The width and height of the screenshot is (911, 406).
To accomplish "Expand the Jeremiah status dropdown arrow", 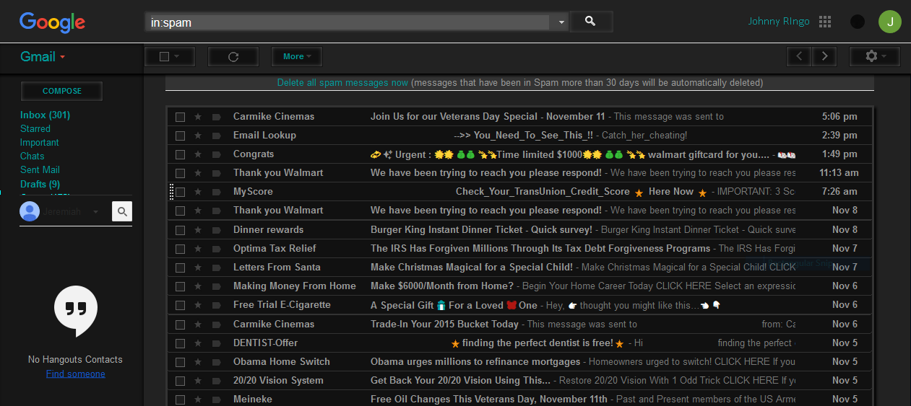I will pyautogui.click(x=95, y=212).
